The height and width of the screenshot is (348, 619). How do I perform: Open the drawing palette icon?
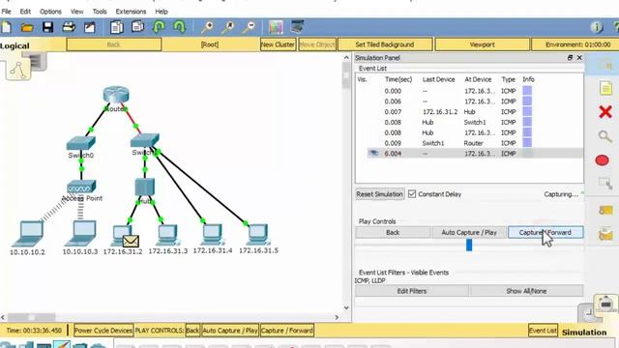click(276, 27)
